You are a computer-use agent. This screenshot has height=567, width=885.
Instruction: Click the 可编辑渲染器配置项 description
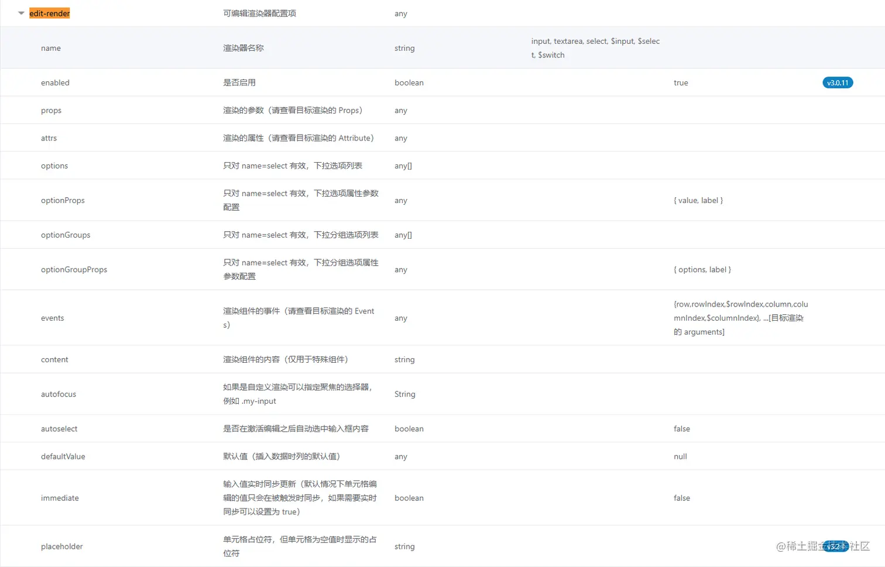[259, 13]
